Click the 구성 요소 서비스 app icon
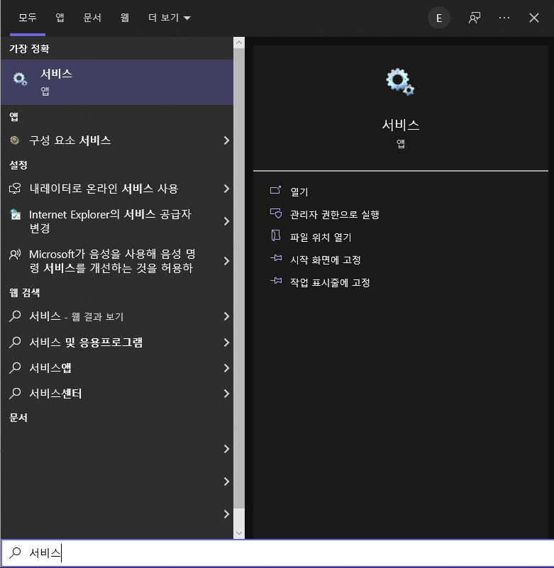 coord(15,140)
